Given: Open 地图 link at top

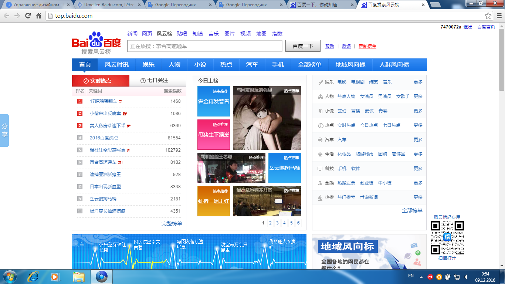Looking at the screenshot, I should [x=261, y=34].
